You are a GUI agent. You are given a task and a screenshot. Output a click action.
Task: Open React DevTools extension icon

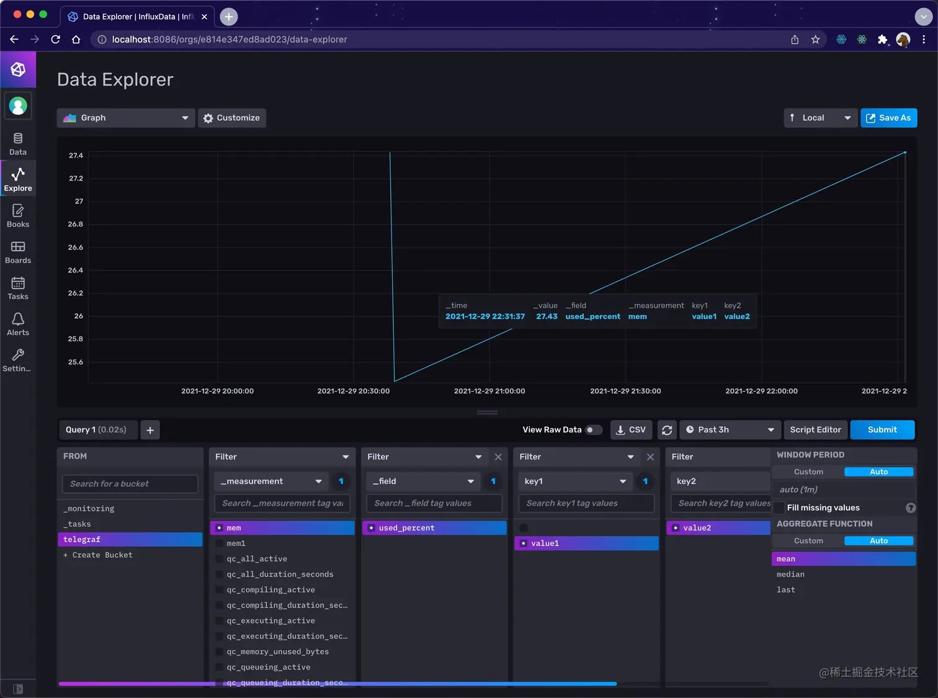[862, 39]
